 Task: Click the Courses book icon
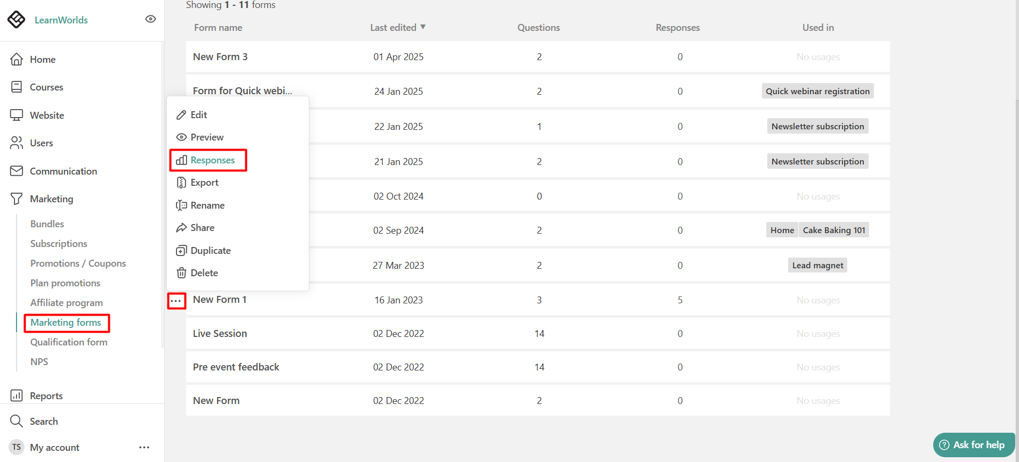coord(17,87)
